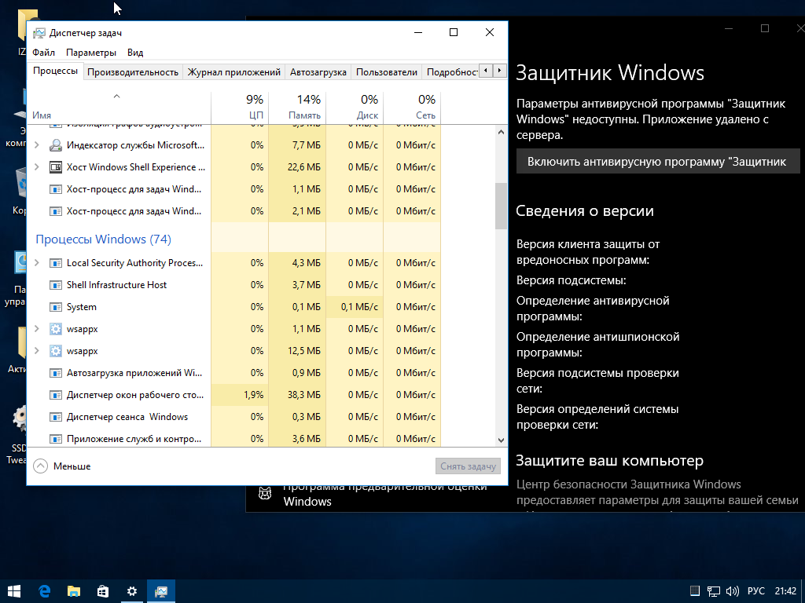Click Индексатор службы Microsoft process icon
Screen dimensions: 805x603
(56, 145)
